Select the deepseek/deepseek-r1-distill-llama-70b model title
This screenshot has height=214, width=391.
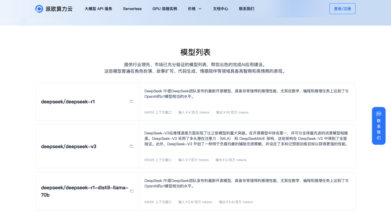point(85,191)
